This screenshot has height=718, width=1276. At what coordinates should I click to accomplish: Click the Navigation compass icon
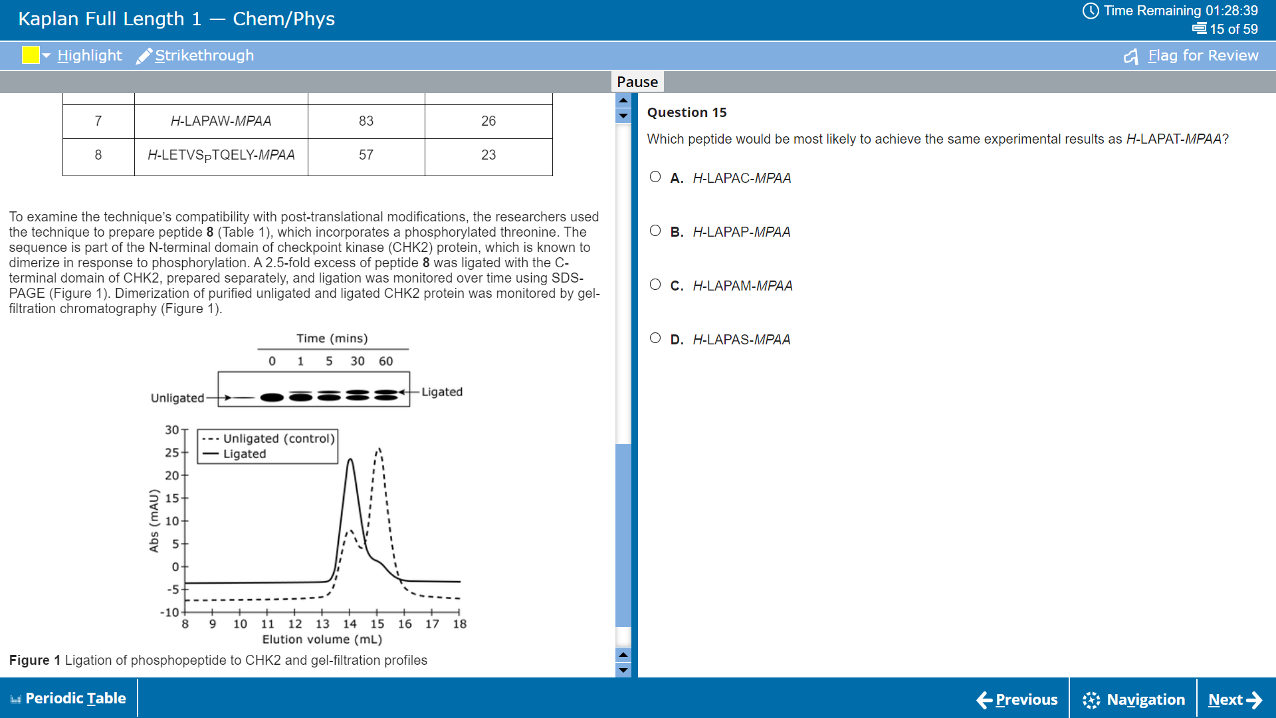(x=1091, y=699)
